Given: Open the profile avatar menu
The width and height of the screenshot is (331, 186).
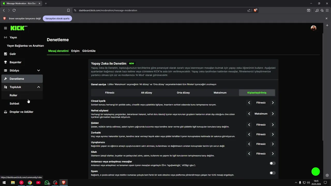Looking at the screenshot, I should 313,28.
